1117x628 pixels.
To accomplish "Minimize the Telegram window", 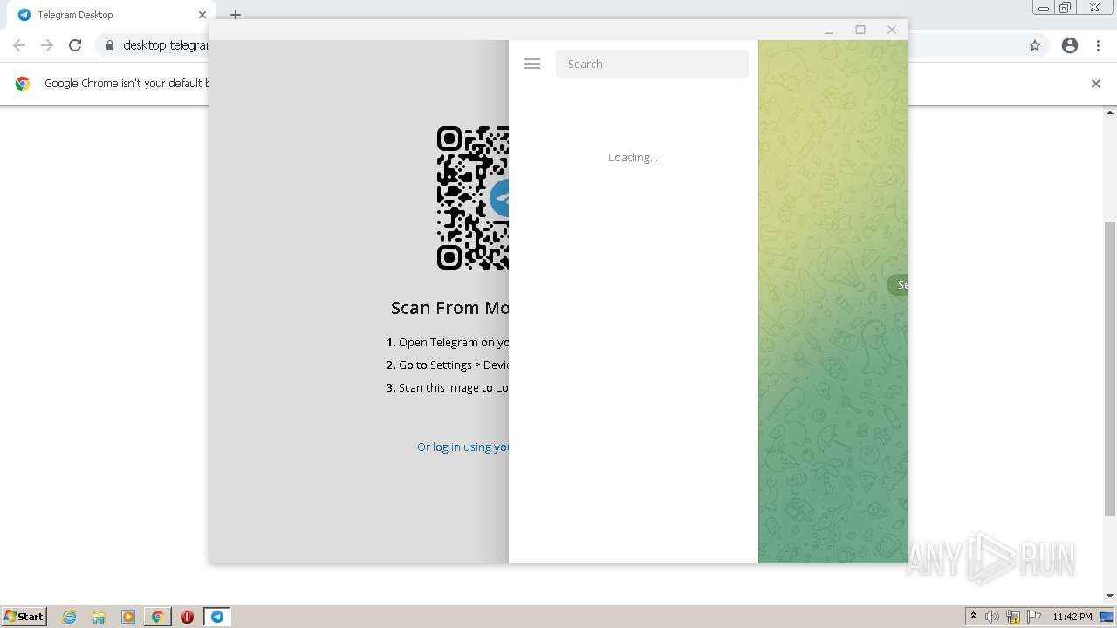I will click(x=829, y=30).
